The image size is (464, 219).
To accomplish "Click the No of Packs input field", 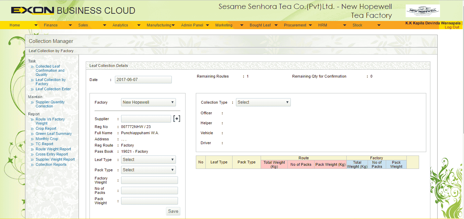I will [x=150, y=191].
